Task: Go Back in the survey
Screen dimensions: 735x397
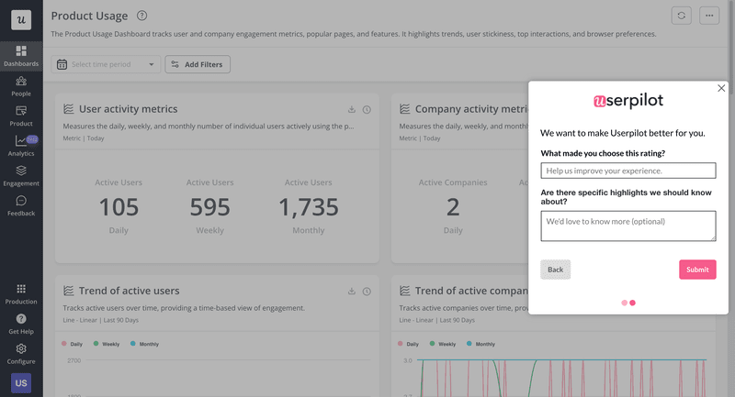Action: tap(555, 270)
